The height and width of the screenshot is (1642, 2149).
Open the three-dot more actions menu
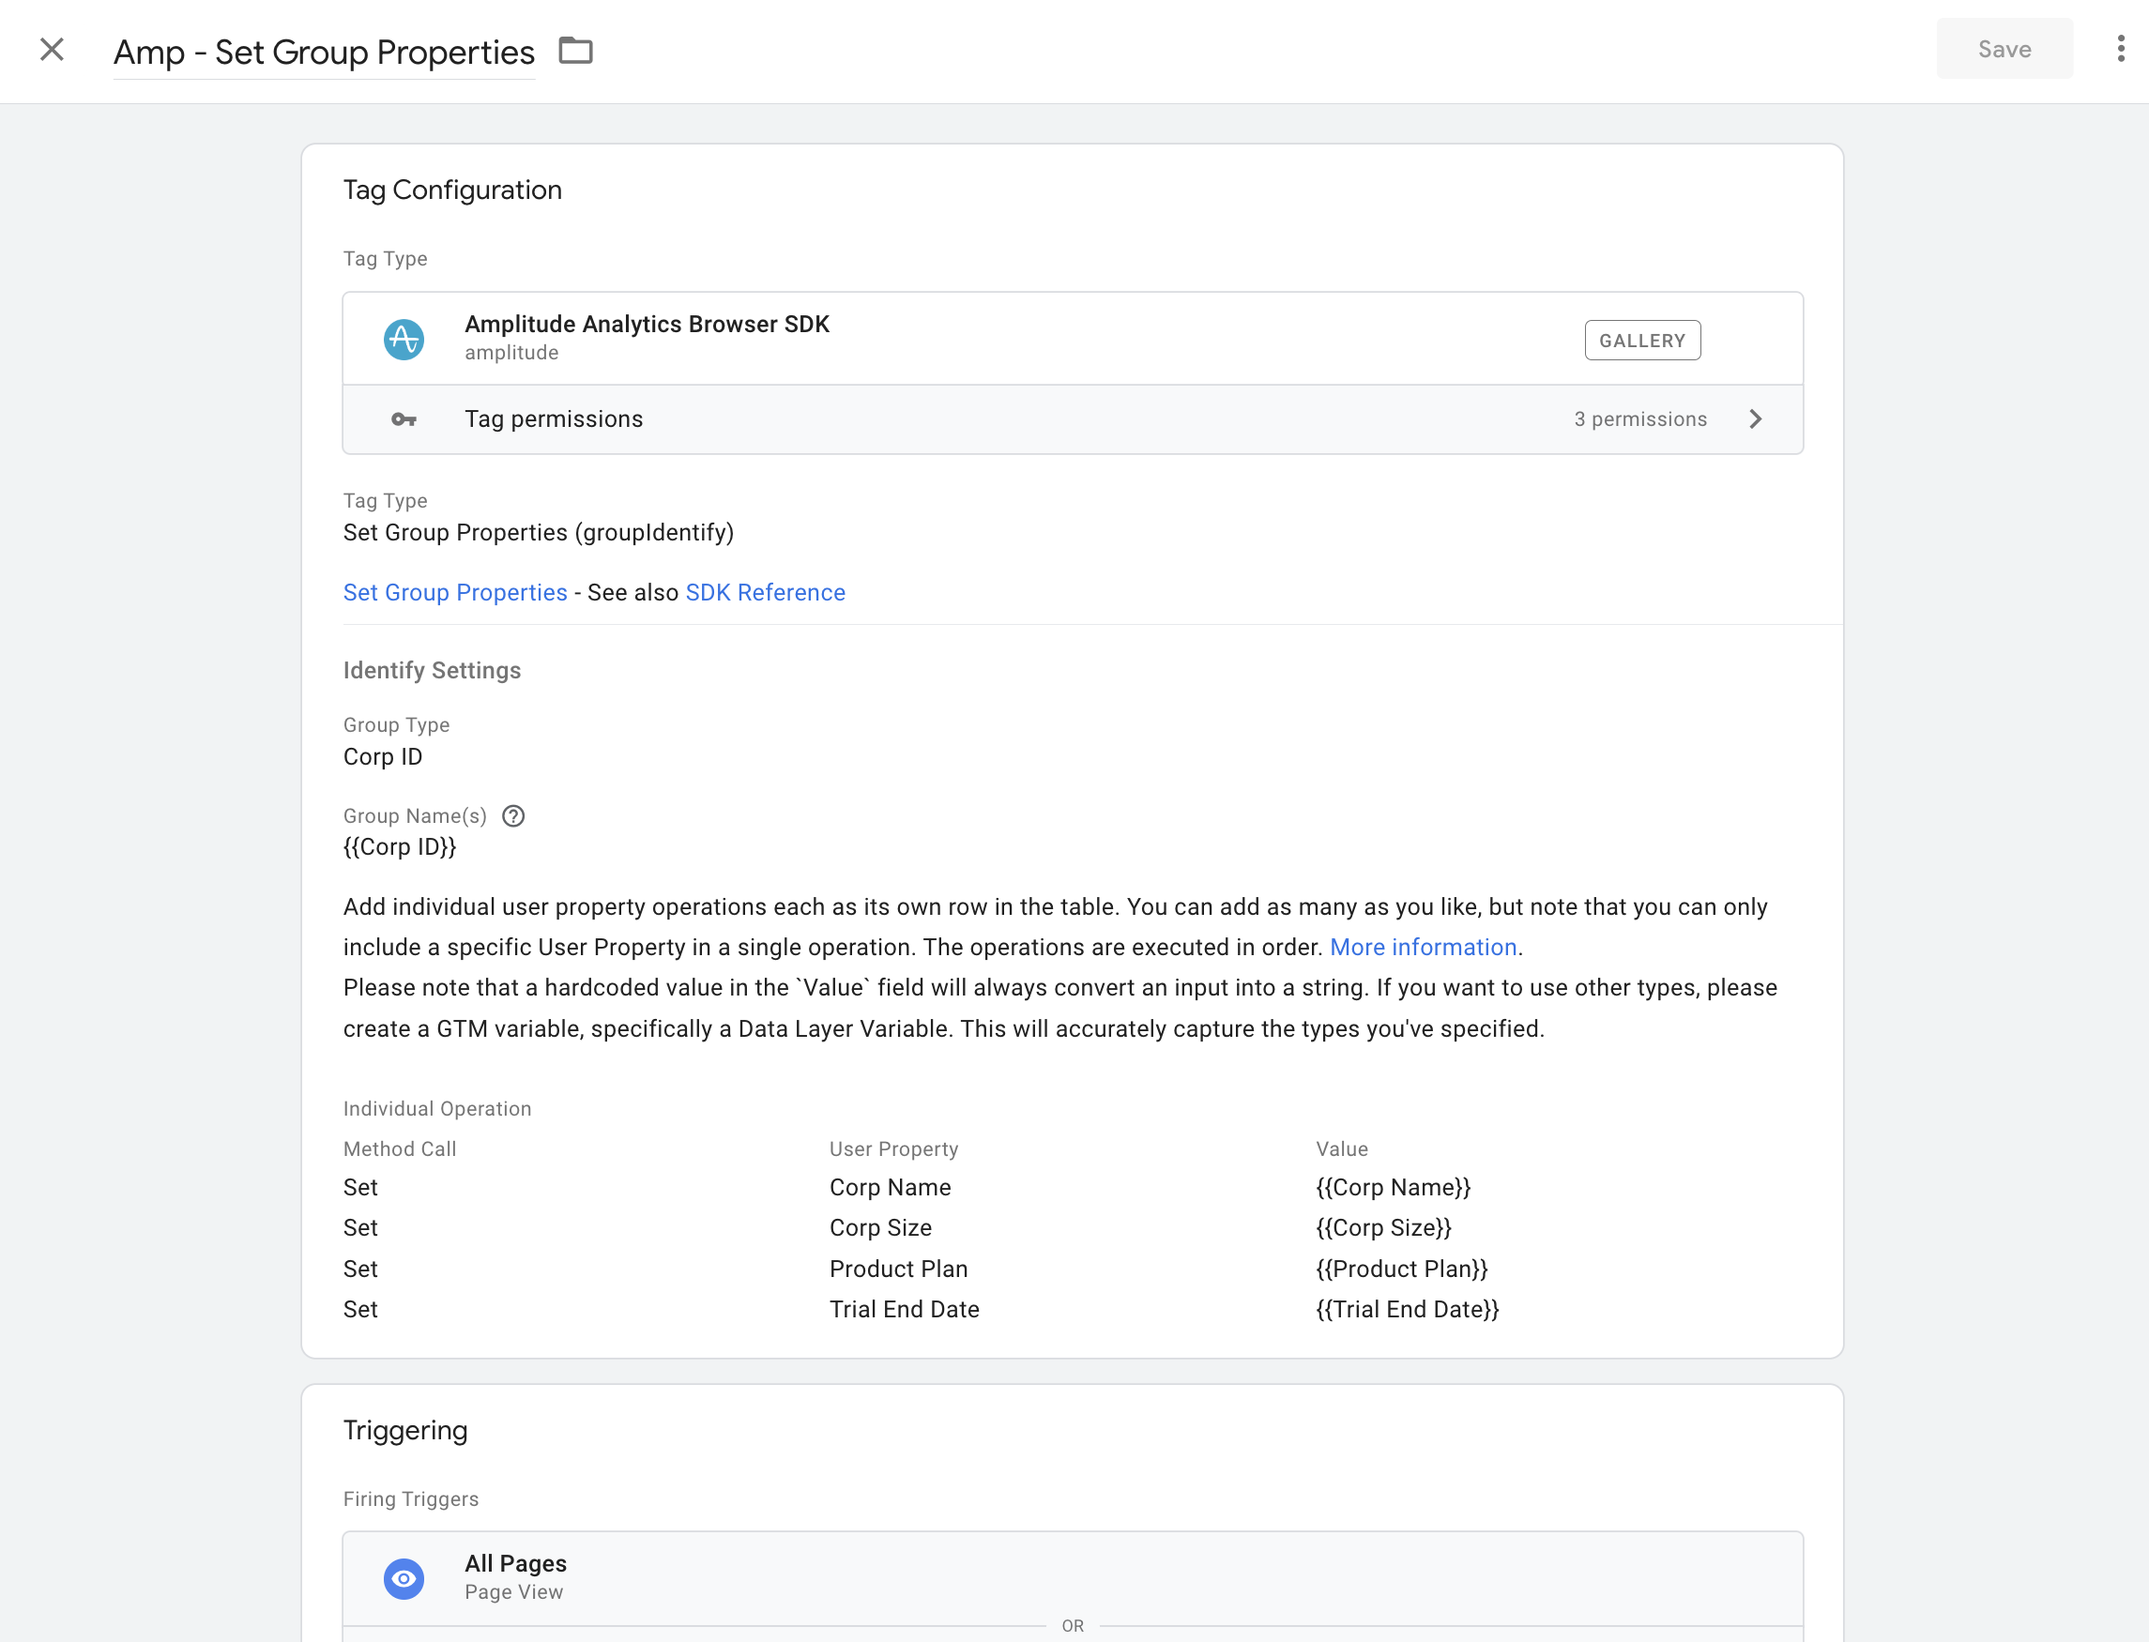coord(2120,49)
